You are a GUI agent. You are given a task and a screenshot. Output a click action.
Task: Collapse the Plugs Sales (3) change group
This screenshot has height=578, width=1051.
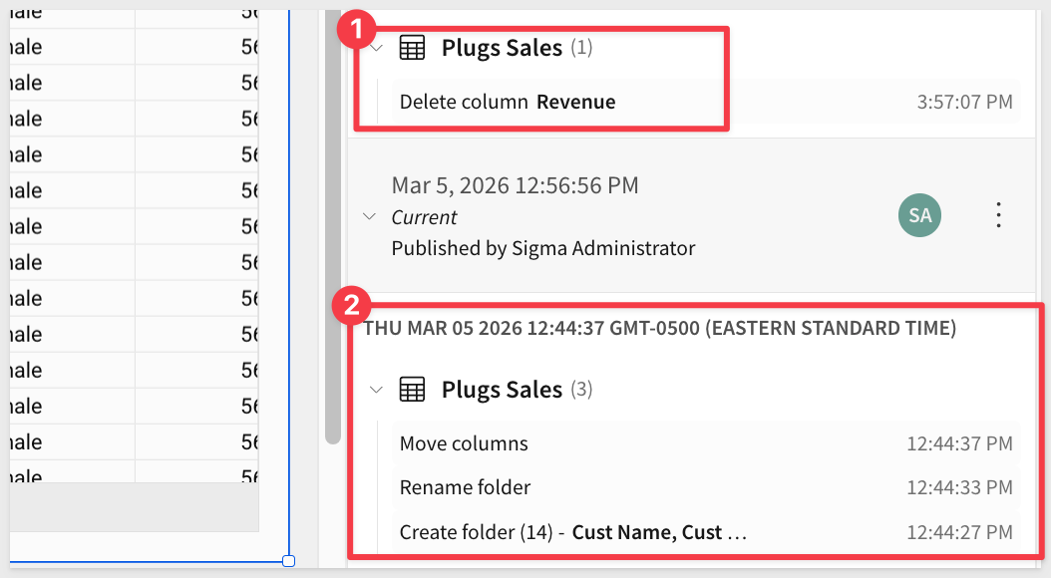coord(376,390)
